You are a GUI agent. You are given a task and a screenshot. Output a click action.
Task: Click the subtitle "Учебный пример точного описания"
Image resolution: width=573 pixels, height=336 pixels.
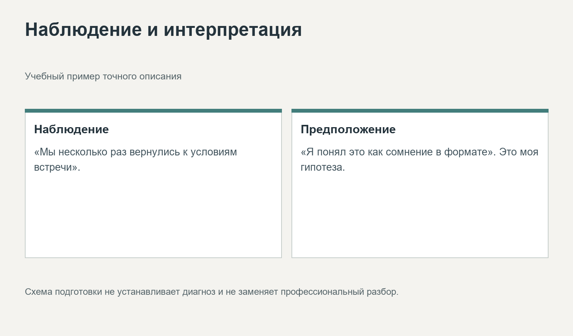pyautogui.click(x=103, y=76)
